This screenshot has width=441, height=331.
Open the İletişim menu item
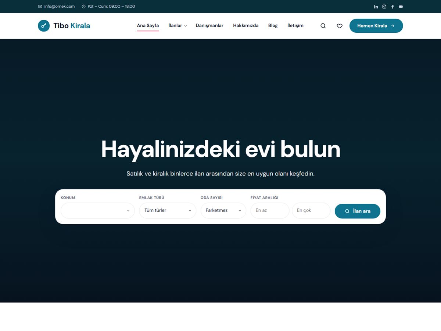click(x=295, y=26)
